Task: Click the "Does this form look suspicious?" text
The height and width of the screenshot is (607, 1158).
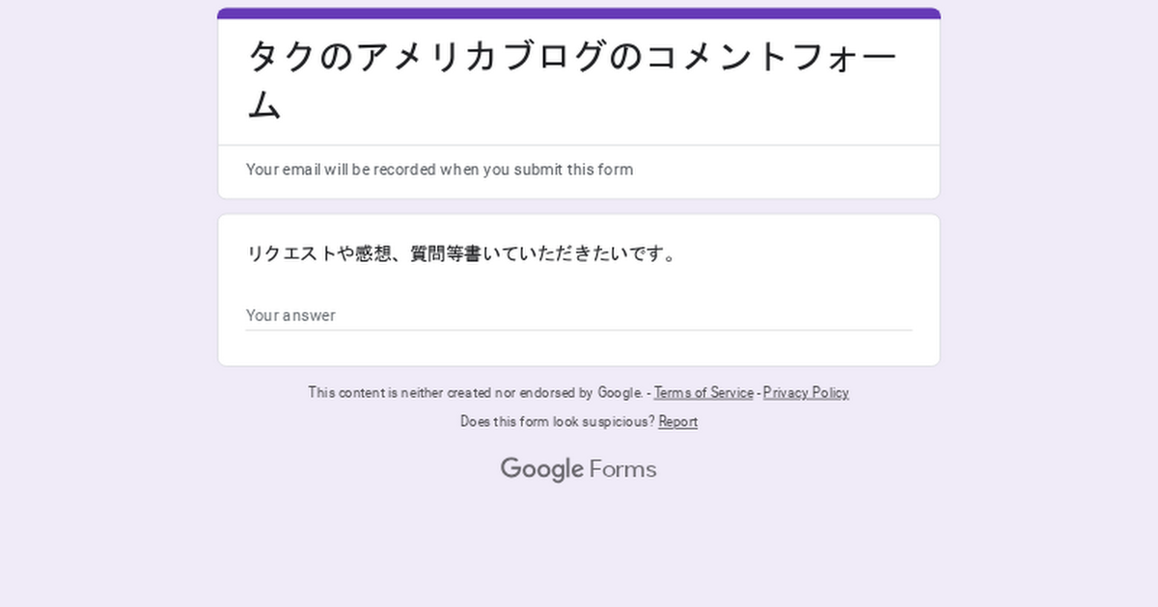Action: pyautogui.click(x=557, y=422)
